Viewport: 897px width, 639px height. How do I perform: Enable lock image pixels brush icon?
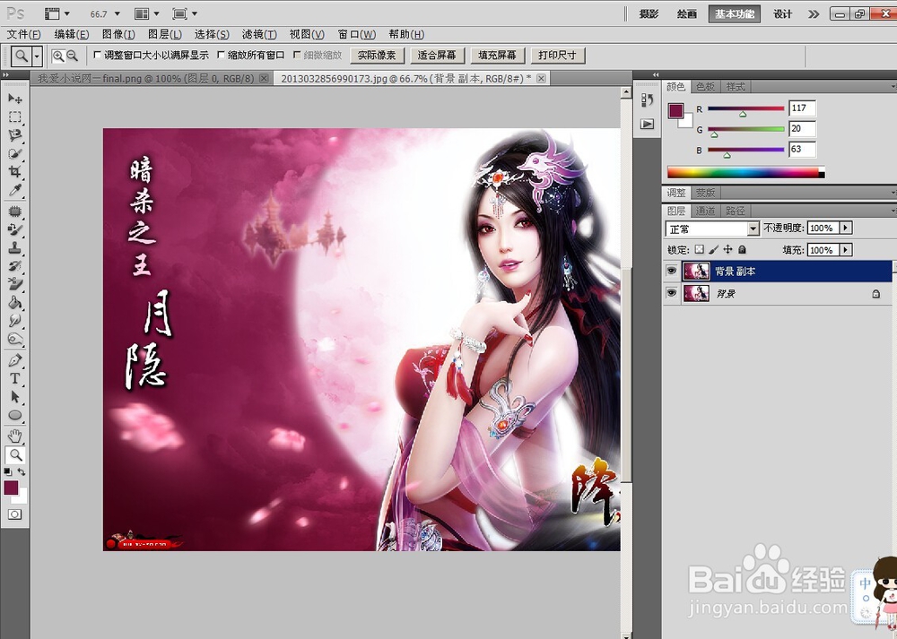[713, 250]
